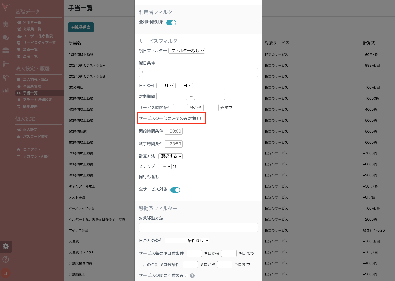Check the サービスの一部の時間のみ対象 checkbox
This screenshot has width=395, height=281.
199,118
